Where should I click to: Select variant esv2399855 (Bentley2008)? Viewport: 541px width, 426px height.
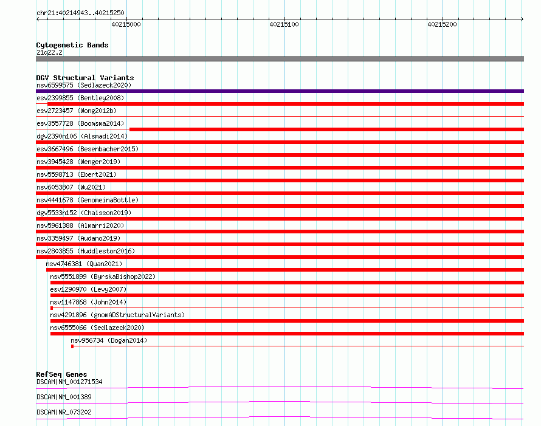(x=80, y=98)
